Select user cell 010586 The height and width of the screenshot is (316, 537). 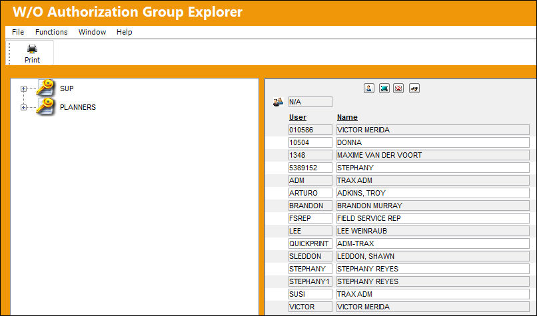[310, 130]
